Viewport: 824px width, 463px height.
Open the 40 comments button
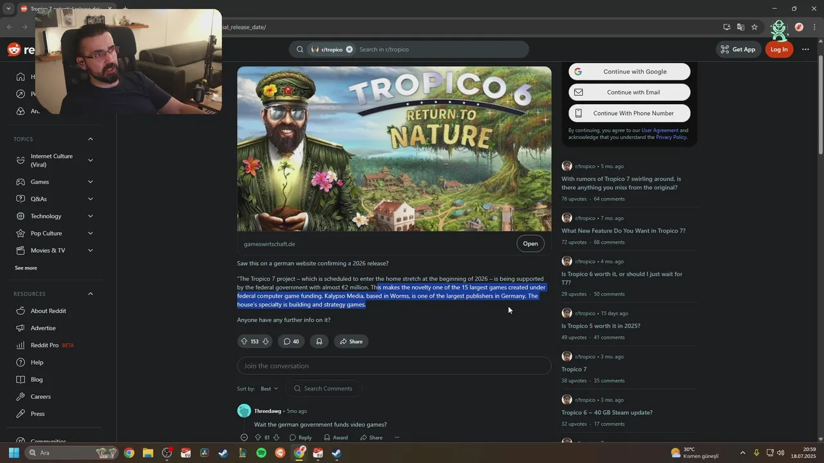[292, 341]
